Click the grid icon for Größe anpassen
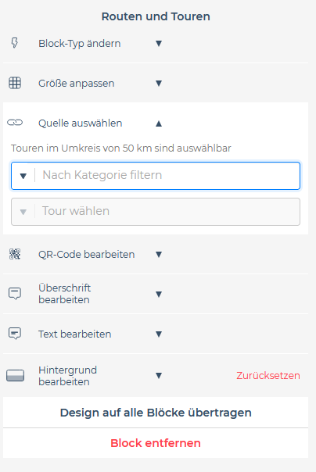The width and height of the screenshot is (316, 472). (x=15, y=83)
